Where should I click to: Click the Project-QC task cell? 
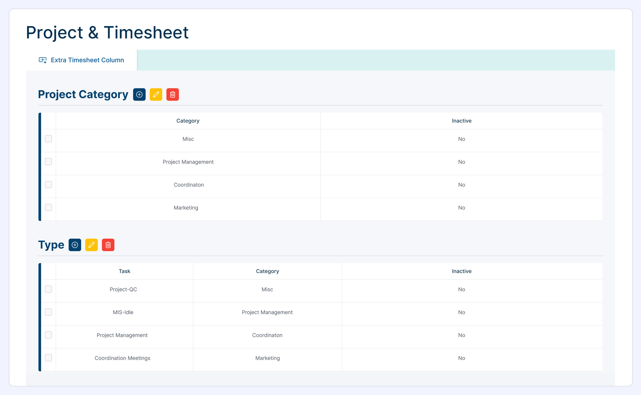123,289
